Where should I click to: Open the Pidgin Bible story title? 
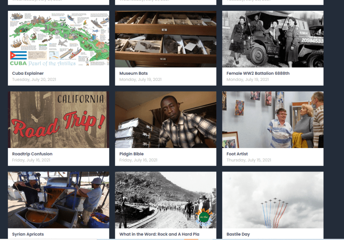click(x=131, y=154)
